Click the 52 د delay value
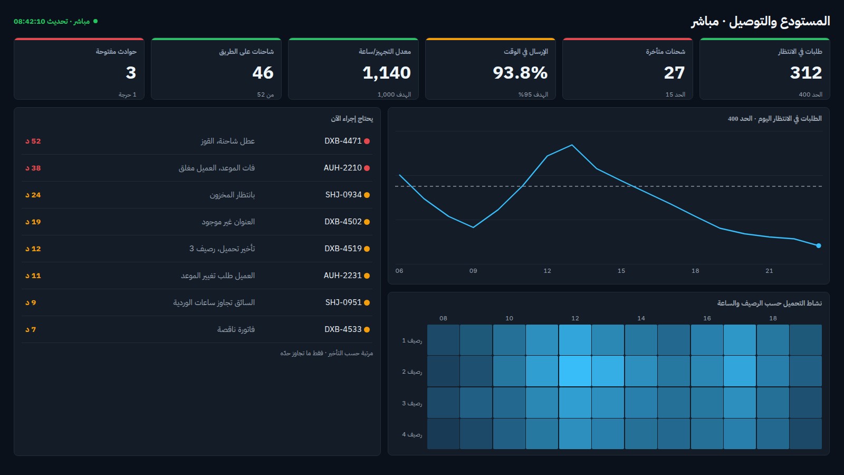The image size is (844, 475). (33, 141)
